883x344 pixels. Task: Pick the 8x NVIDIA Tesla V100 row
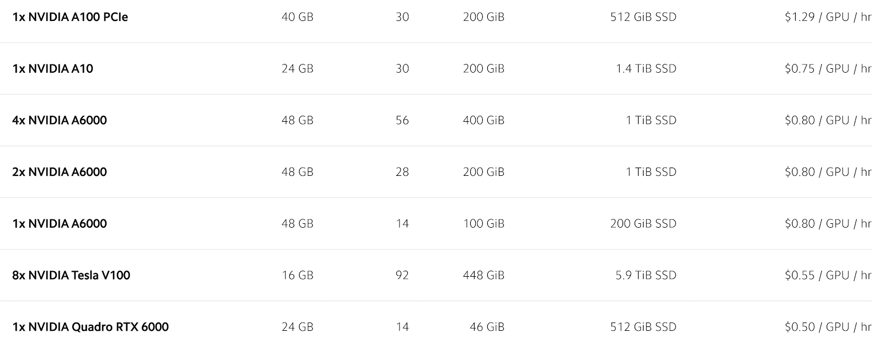tap(436, 275)
